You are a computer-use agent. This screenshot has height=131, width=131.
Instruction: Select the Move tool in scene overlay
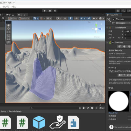point(9,29)
